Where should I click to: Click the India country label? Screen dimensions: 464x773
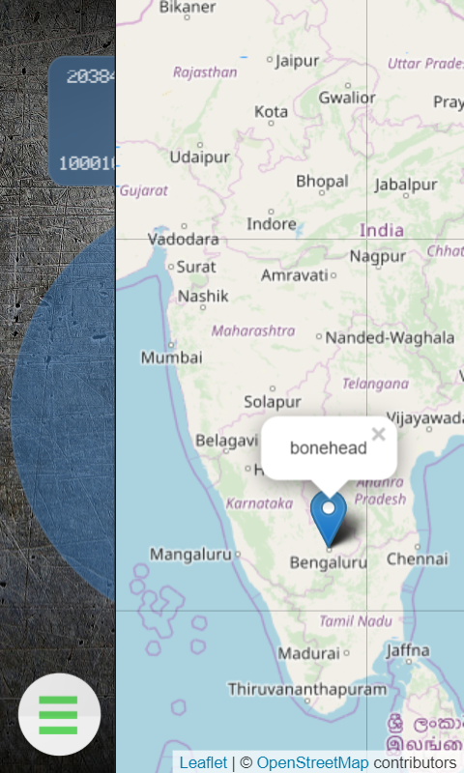point(382,230)
